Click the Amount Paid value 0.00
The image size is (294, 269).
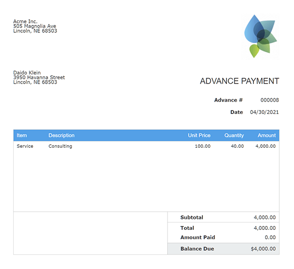click(x=270, y=237)
